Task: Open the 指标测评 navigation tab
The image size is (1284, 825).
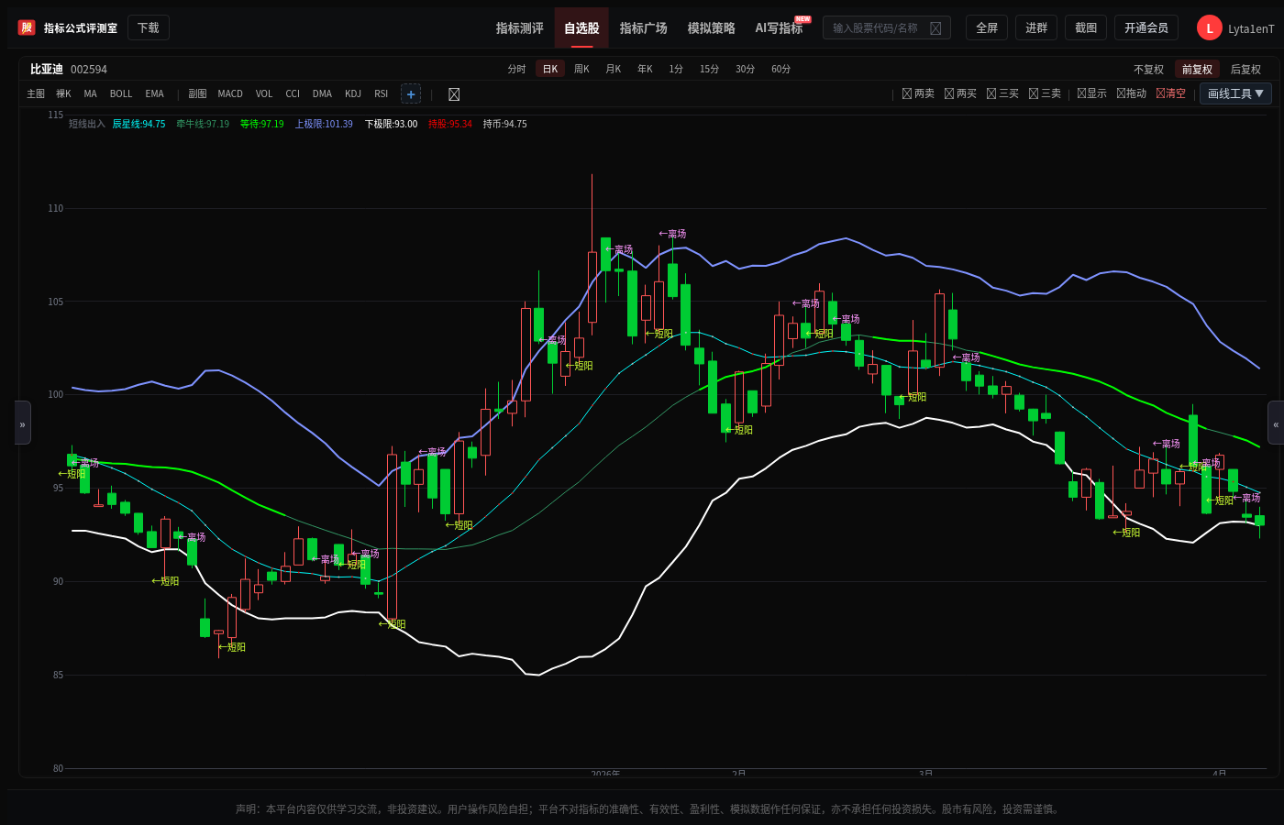Action: click(x=520, y=28)
